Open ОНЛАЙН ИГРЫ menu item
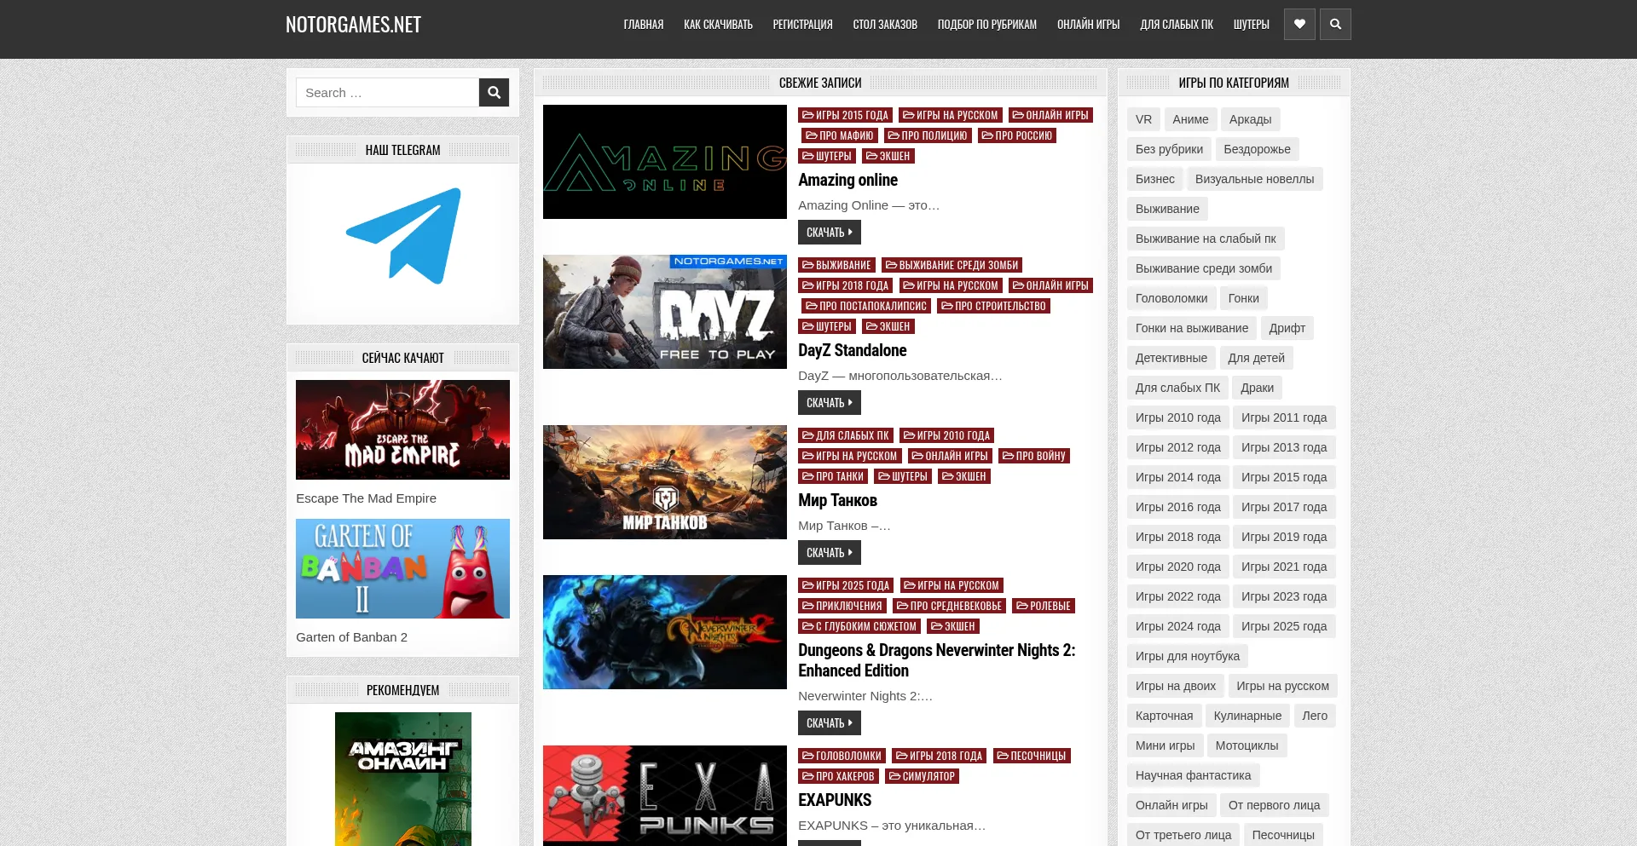 click(x=1089, y=24)
